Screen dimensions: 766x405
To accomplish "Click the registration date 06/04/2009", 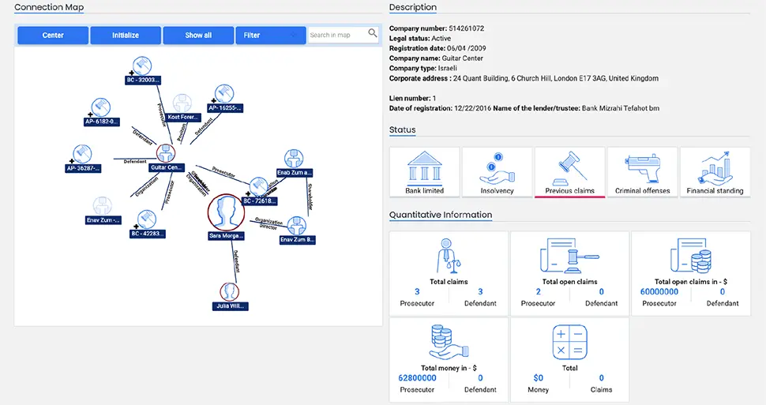I will (466, 48).
